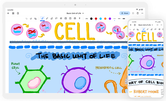Choose the thinnest stroke width
The image size is (166, 101).
[115, 19]
